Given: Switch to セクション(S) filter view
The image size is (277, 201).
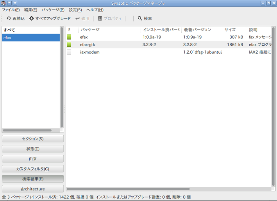Looking at the screenshot, I should (x=33, y=139).
